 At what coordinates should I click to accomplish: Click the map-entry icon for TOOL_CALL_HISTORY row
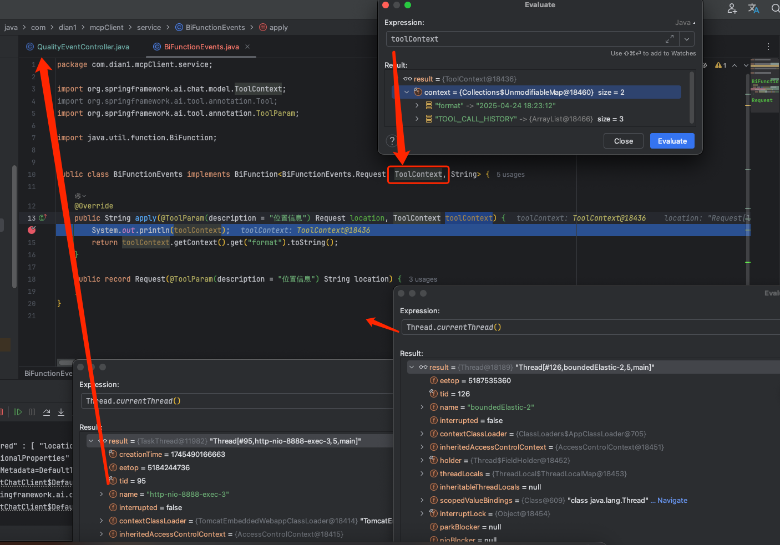pos(428,119)
